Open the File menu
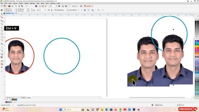The width and height of the screenshot is (199, 112). (2, 3)
